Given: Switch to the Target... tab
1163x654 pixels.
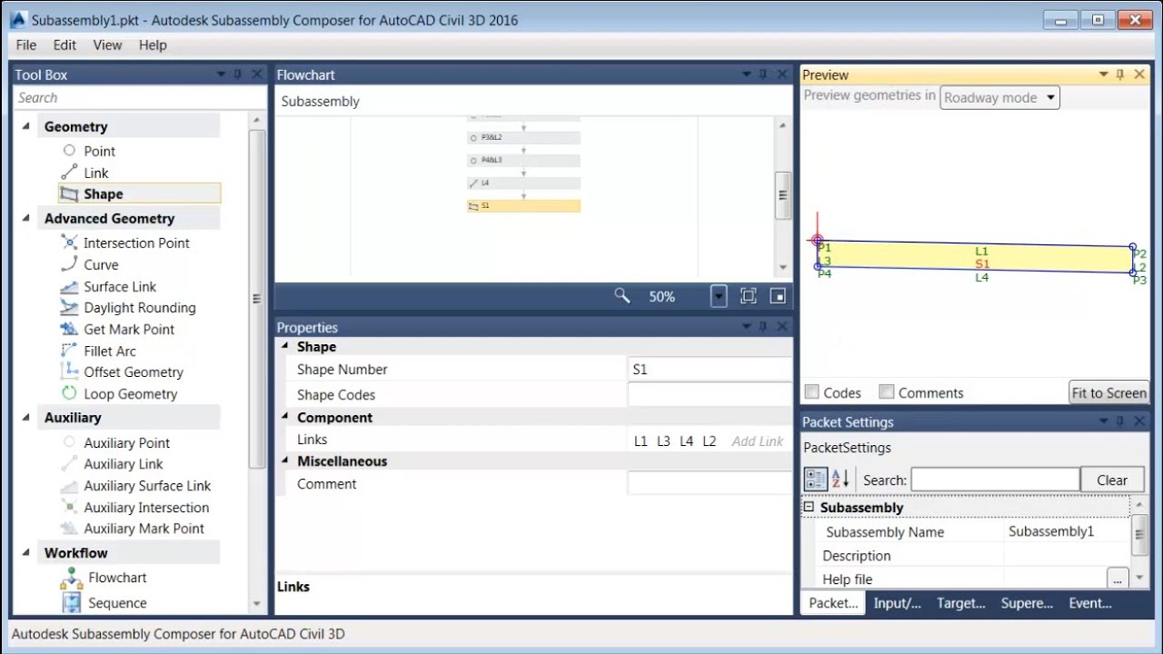Looking at the screenshot, I should (961, 603).
